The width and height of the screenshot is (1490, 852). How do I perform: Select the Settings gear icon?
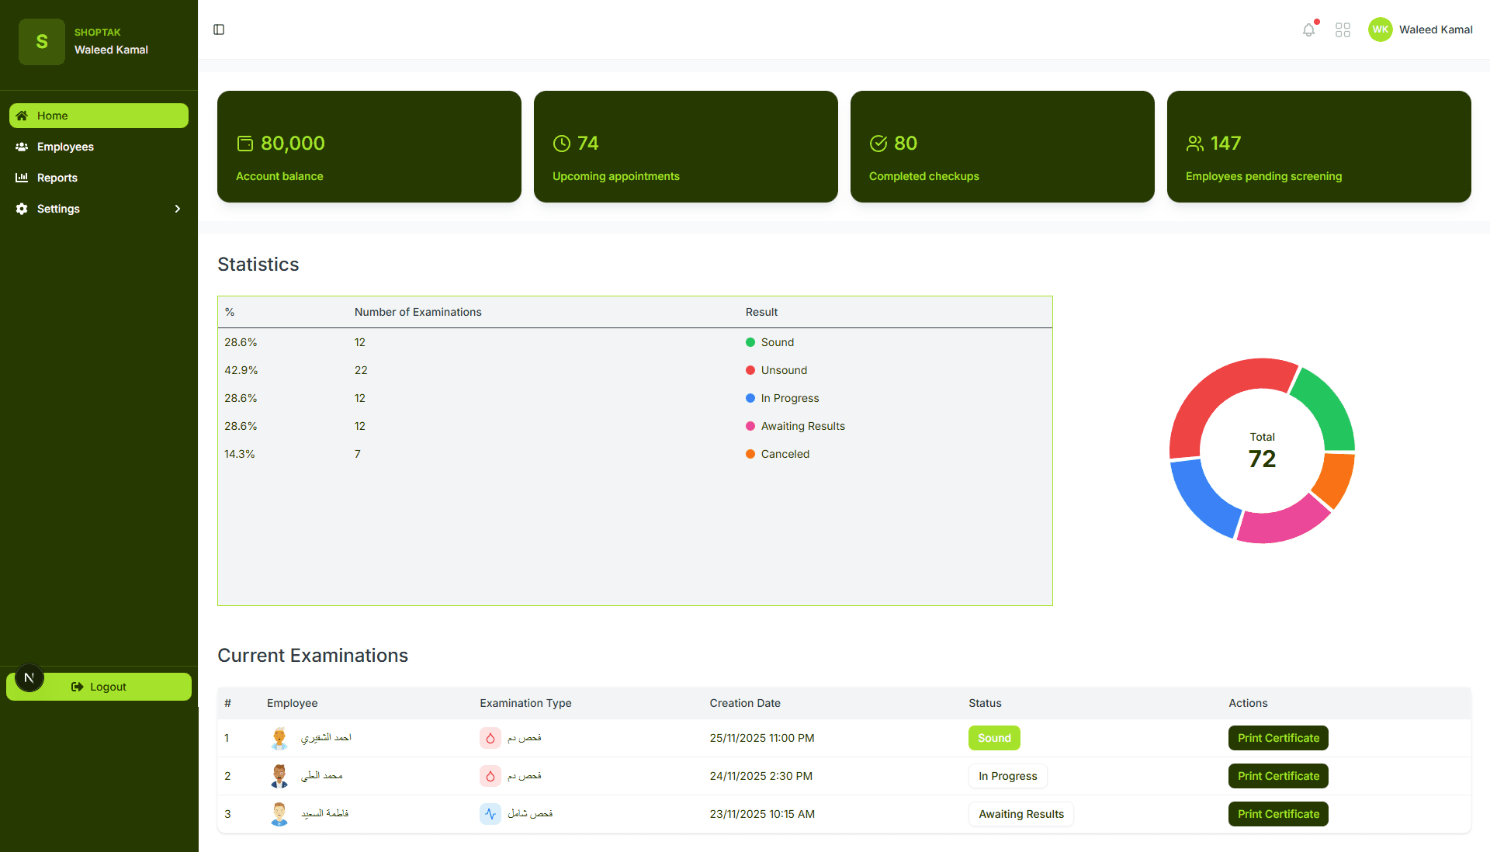pyautogui.click(x=21, y=208)
